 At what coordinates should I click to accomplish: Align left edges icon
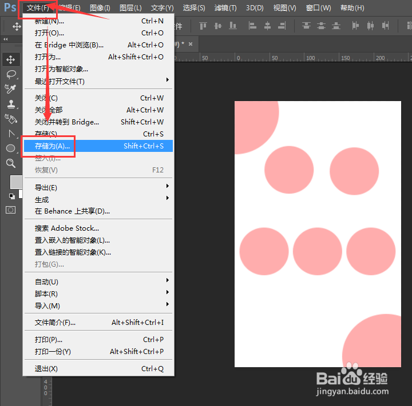[252, 26]
